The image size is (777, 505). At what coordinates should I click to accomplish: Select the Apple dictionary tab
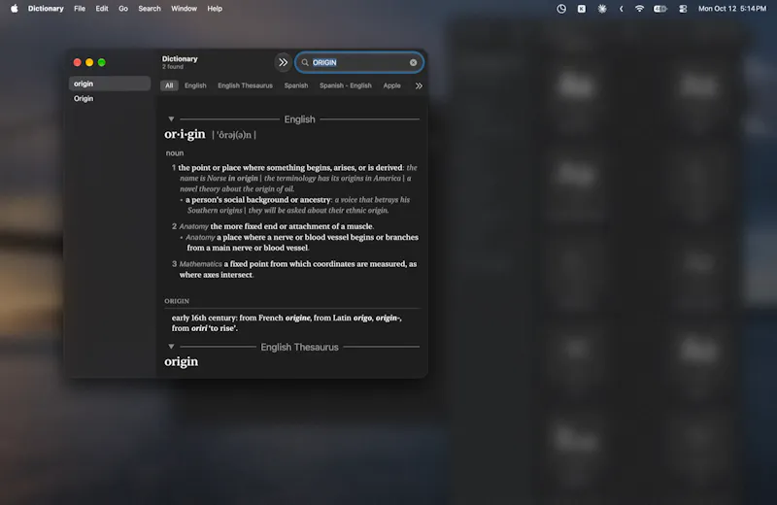[391, 85]
